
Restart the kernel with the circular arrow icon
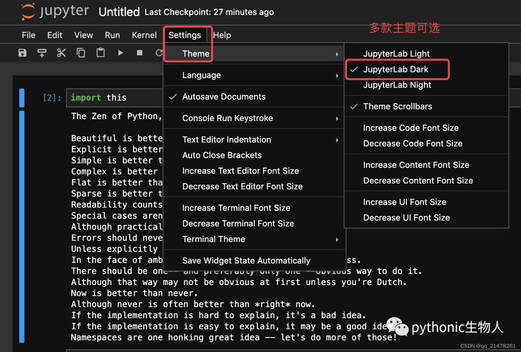(159, 53)
